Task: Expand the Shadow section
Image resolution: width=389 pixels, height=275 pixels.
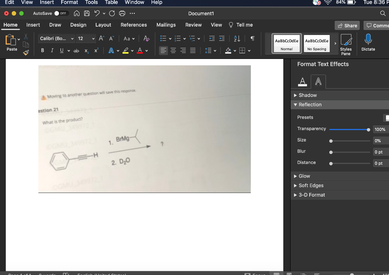Action: pos(308,95)
